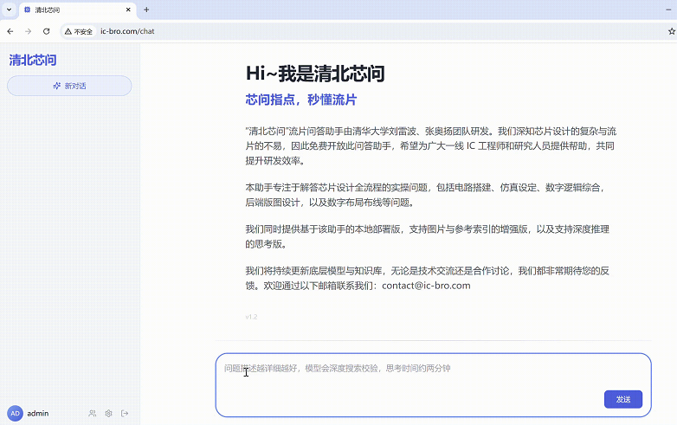This screenshot has height=425, width=677.
Task: Close the 清北芯问 tab
Action: point(127,10)
